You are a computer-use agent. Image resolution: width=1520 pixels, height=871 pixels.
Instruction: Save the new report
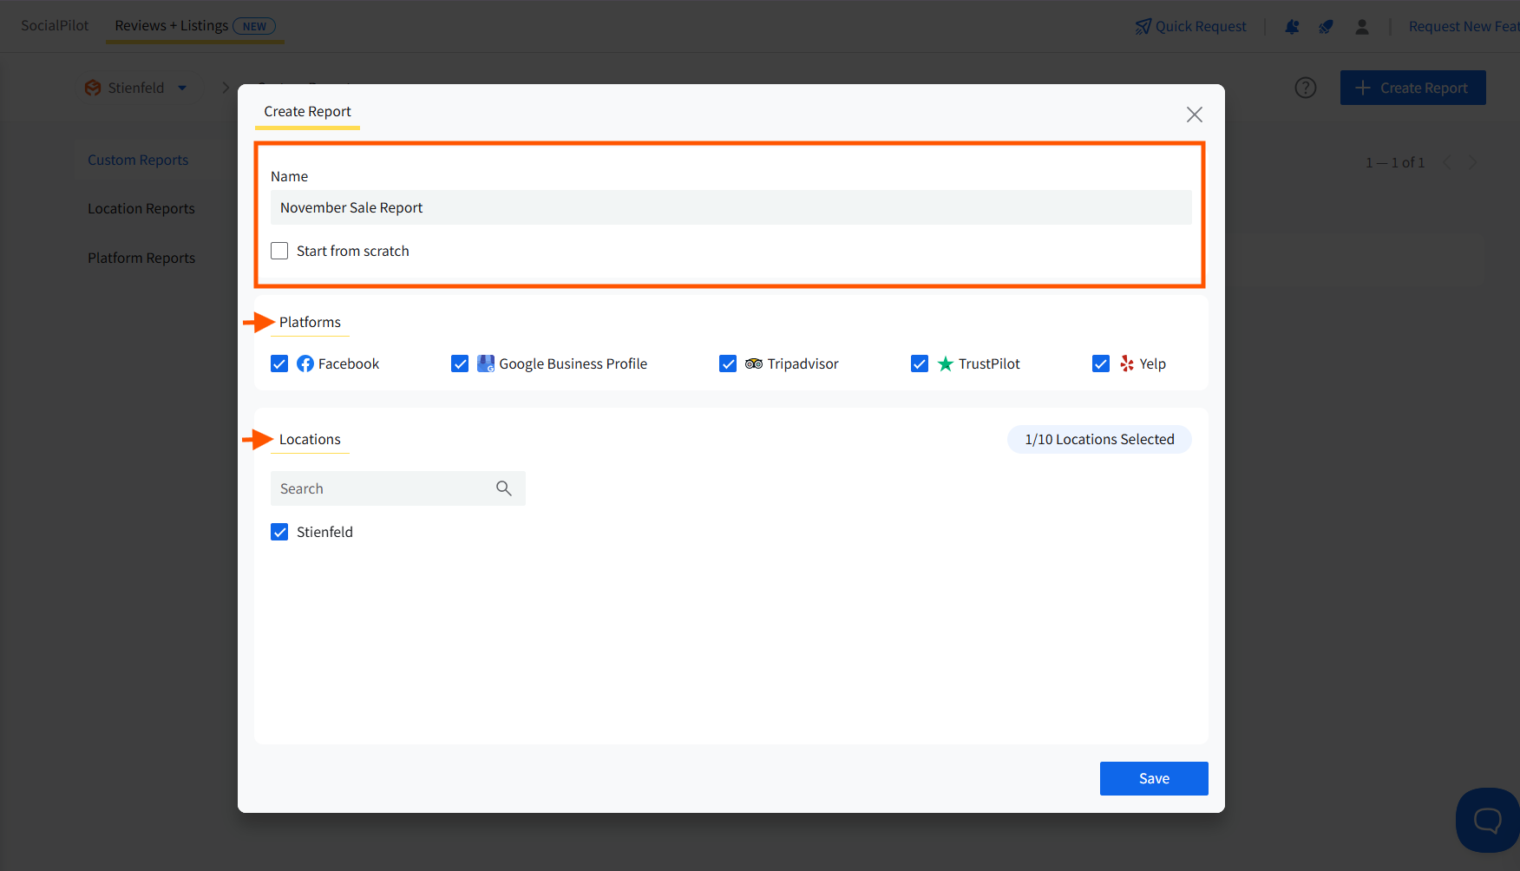coord(1154,778)
